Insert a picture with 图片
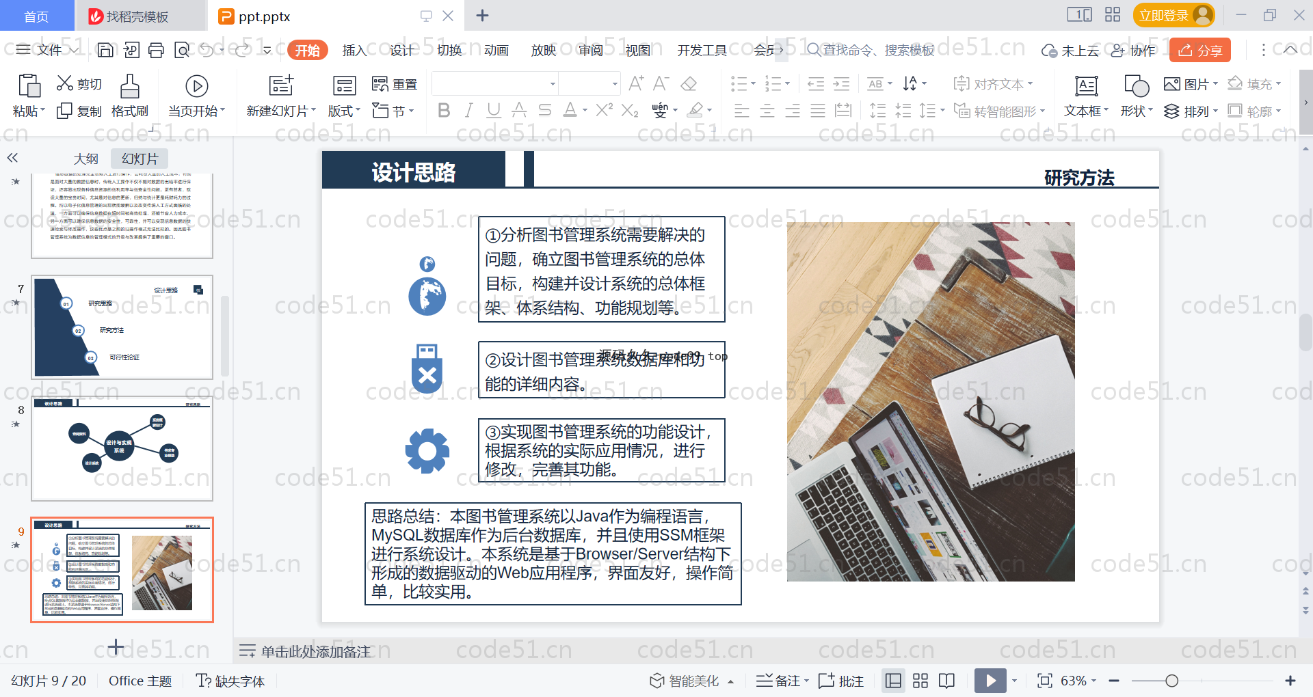Viewport: 1313px width, 697px height. [x=1191, y=84]
